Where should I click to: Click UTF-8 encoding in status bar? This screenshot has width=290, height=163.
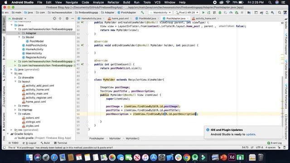(x=259, y=148)
